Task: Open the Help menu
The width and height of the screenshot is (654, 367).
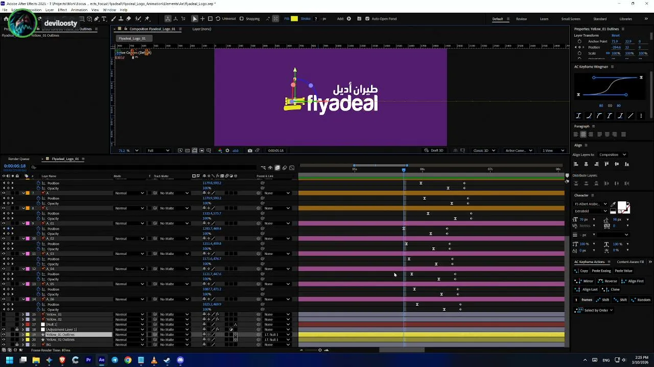Action: coord(124,10)
